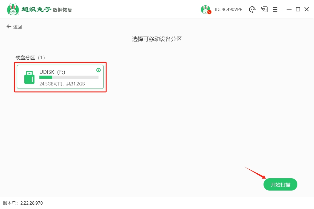Click the back arrow icon
Screen dimensions: 314x209
pyautogui.click(x=9, y=27)
